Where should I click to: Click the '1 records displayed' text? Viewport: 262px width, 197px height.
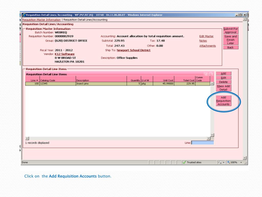click(x=37, y=143)
